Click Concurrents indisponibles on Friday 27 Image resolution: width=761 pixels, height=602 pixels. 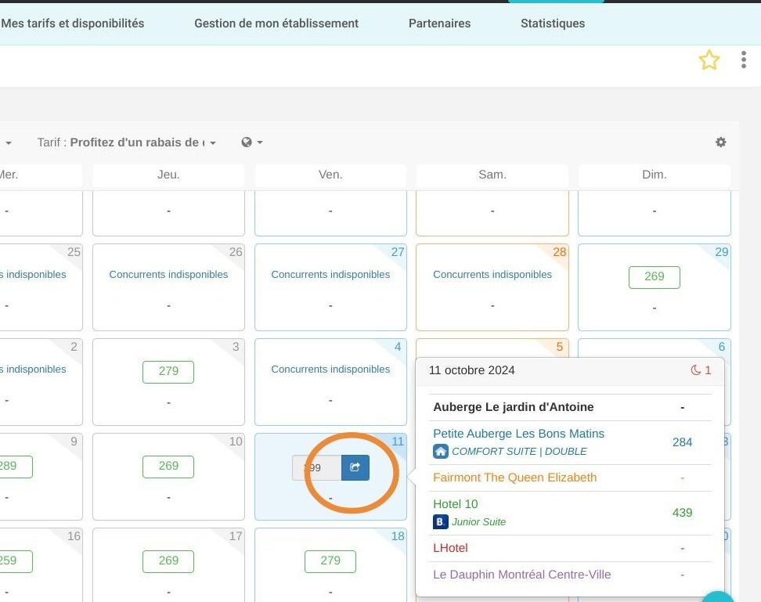[x=330, y=275]
